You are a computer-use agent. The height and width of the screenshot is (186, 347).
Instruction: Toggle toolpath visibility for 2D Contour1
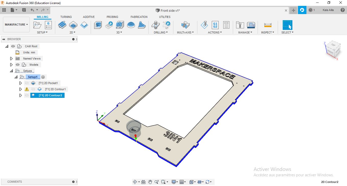pyautogui.click(x=33, y=89)
